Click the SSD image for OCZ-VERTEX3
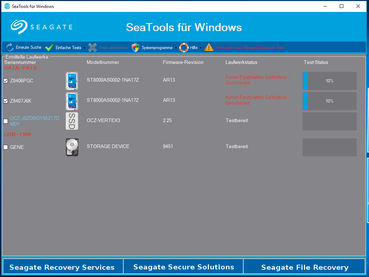The width and height of the screenshot is (369, 277). coord(72,121)
